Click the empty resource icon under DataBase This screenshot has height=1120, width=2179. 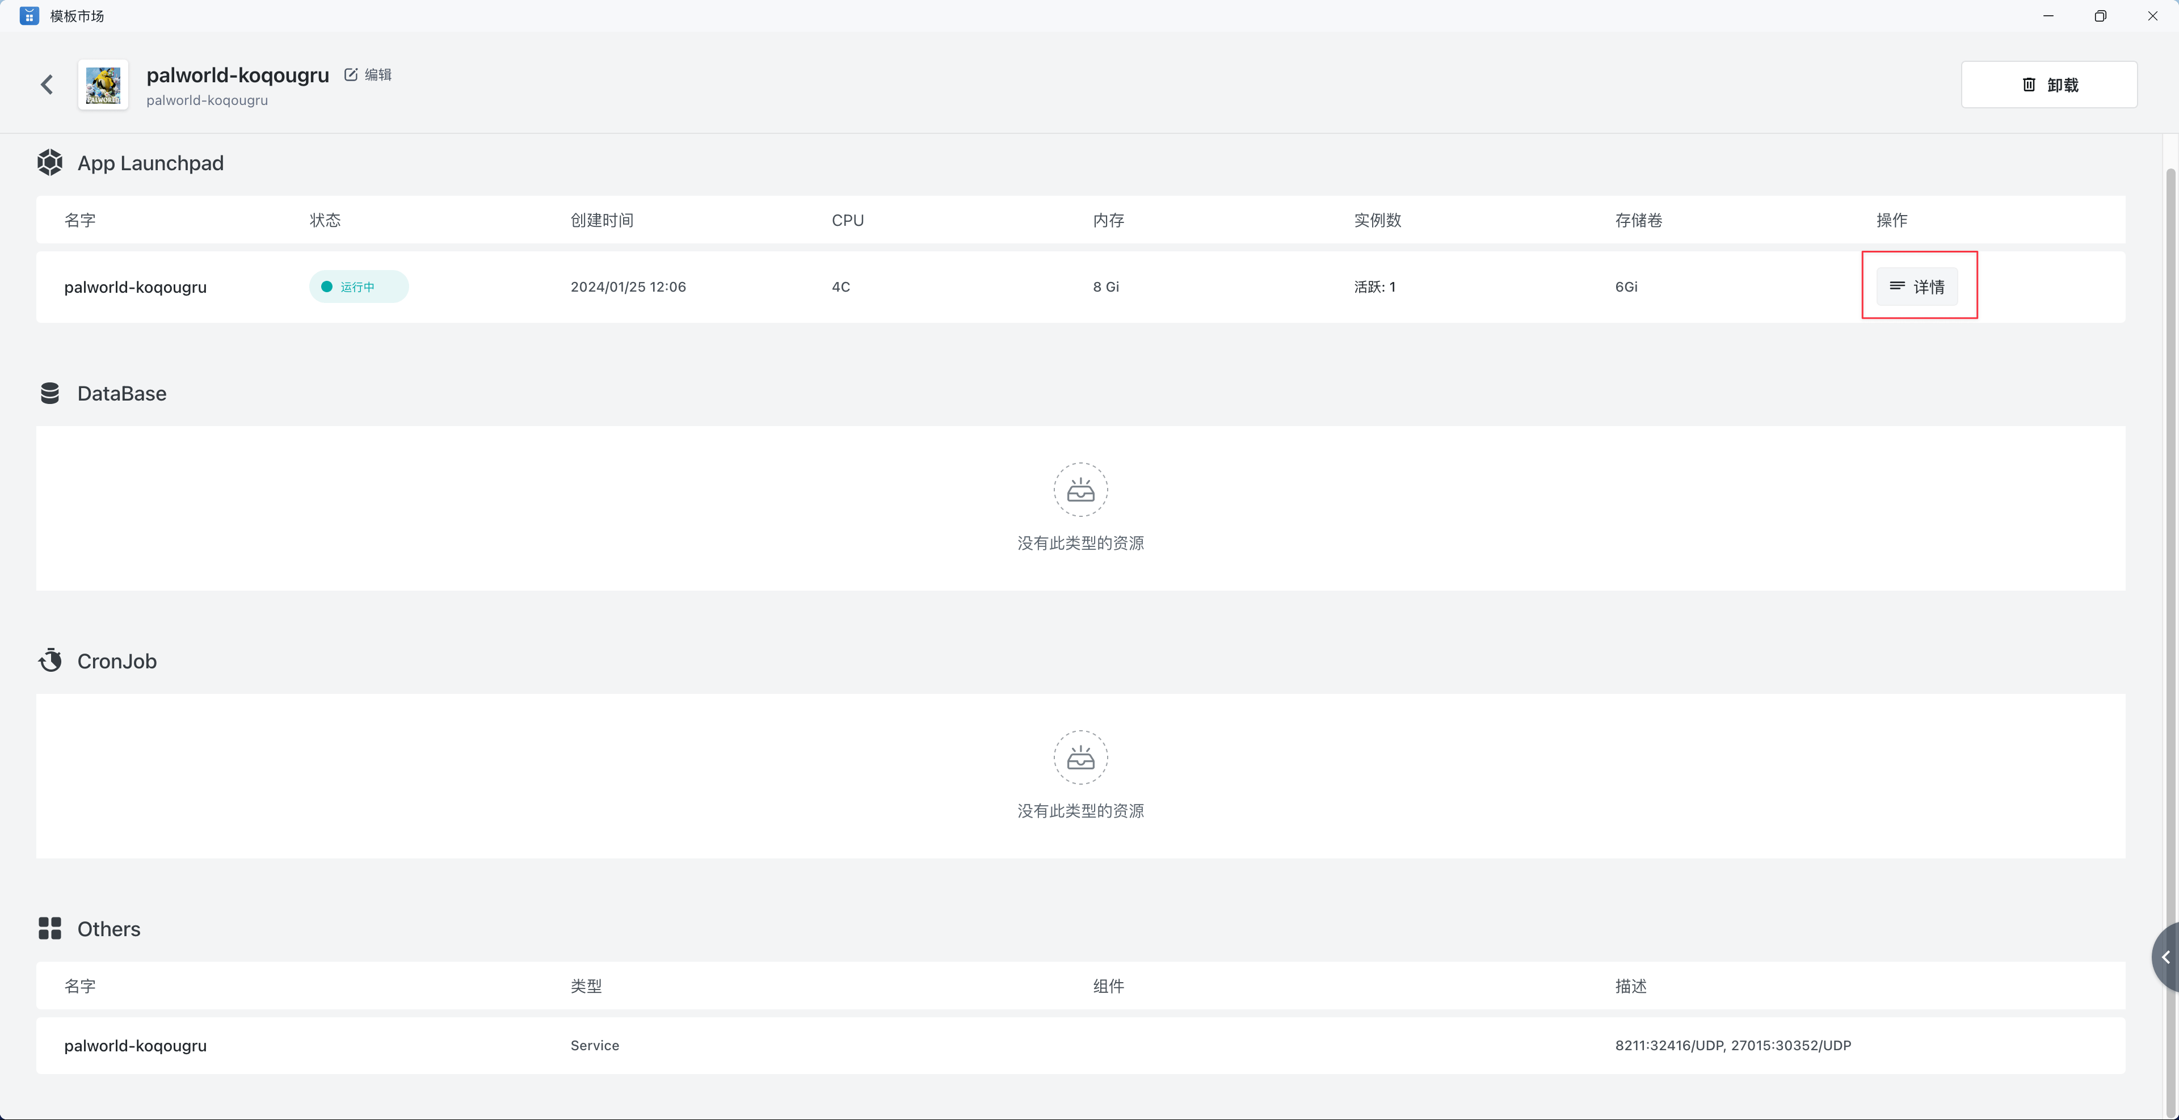(1080, 490)
